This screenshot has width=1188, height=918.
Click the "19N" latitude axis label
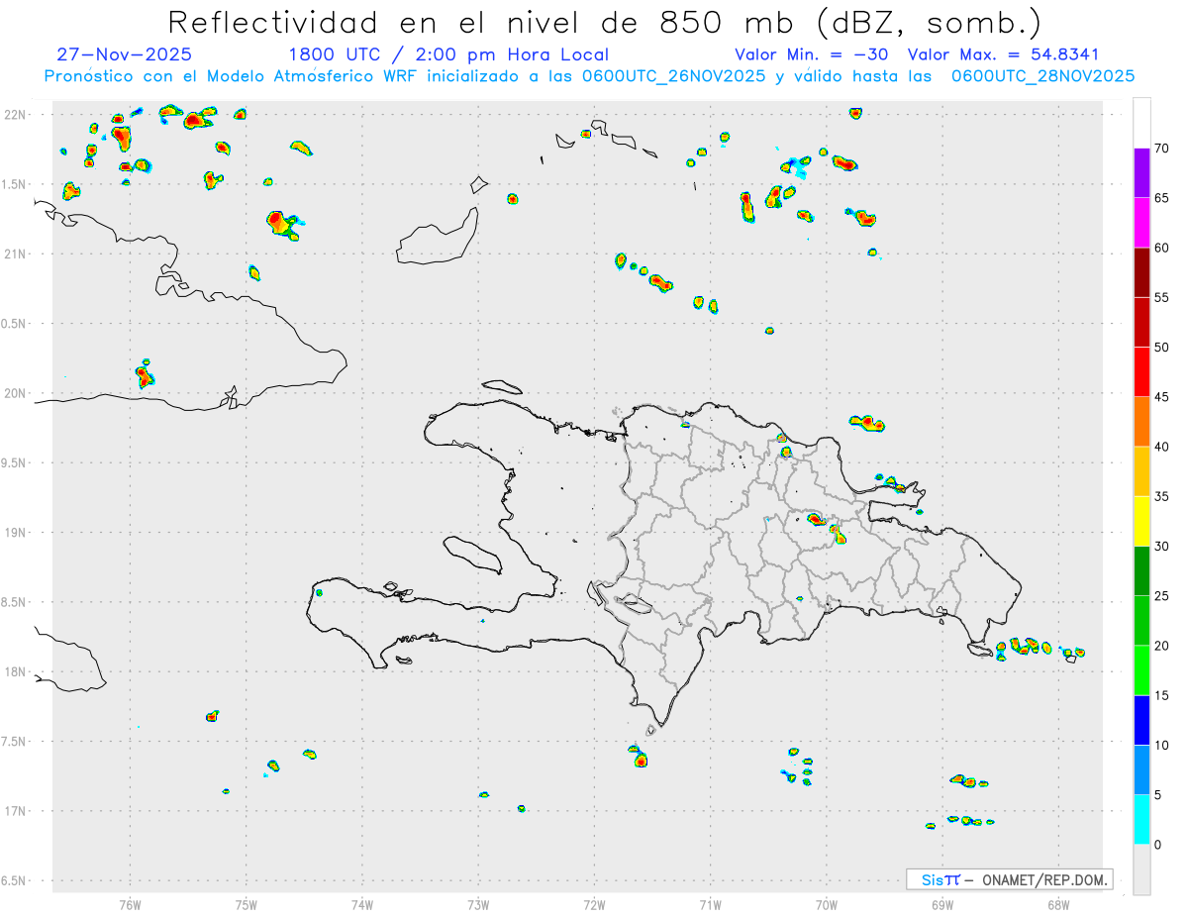15,533
